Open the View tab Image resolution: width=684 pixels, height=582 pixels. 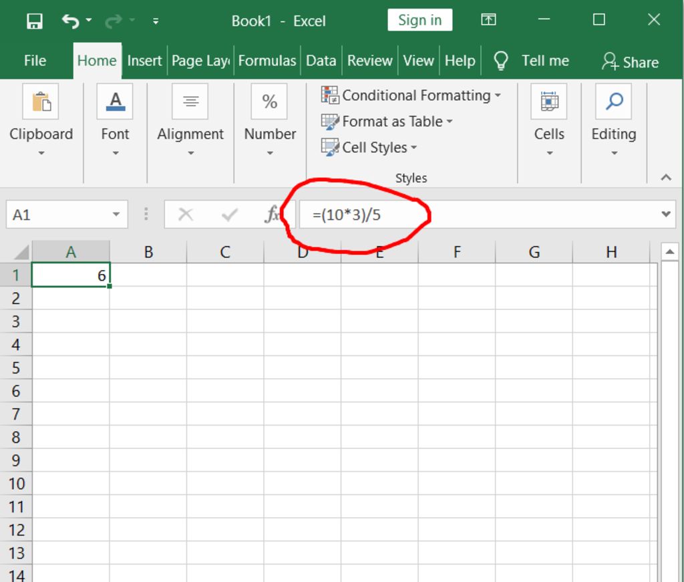pos(418,61)
